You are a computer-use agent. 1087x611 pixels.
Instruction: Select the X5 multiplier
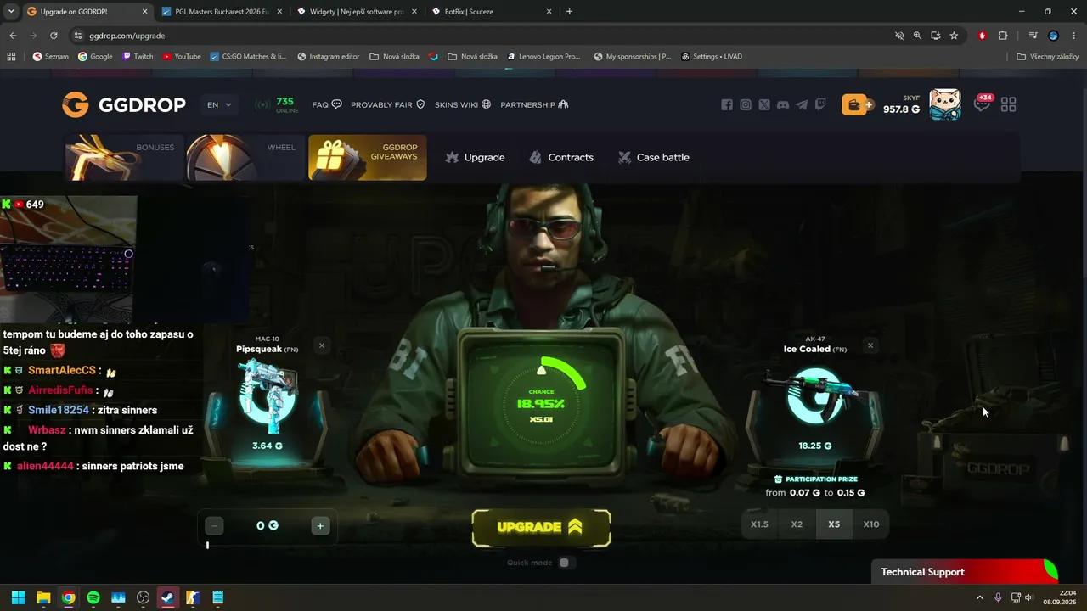[x=834, y=524]
